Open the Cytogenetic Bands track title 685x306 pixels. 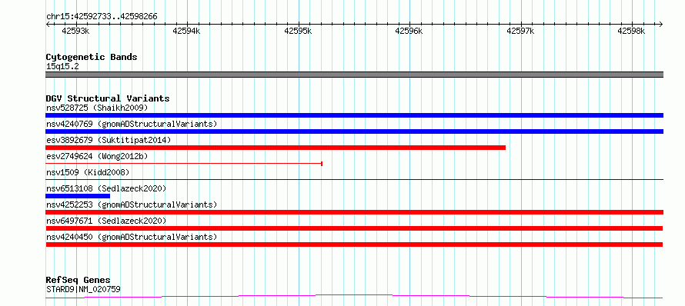coord(92,57)
